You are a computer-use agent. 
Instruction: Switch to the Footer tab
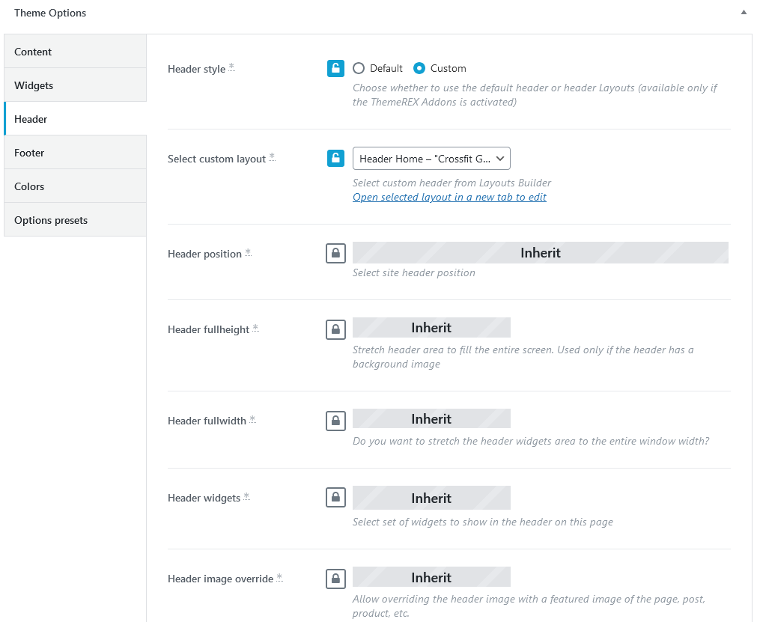click(x=76, y=153)
